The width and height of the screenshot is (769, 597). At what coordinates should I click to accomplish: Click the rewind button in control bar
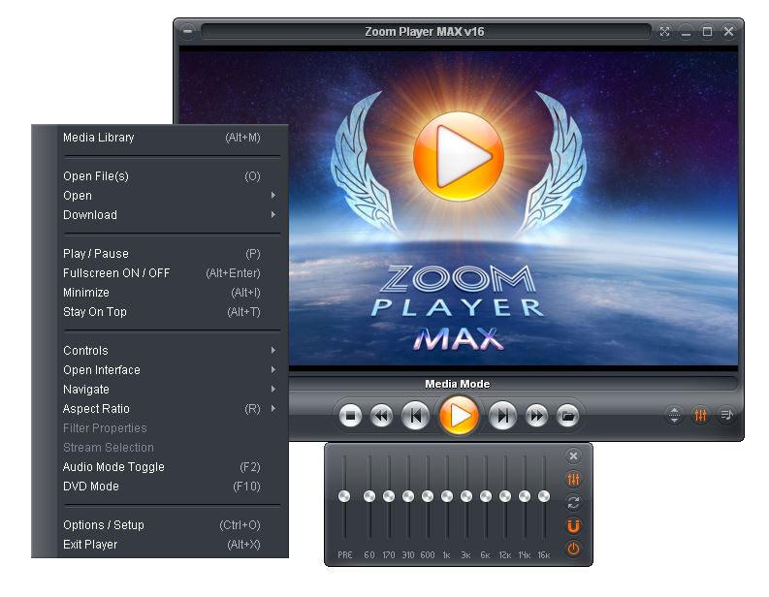pos(381,416)
